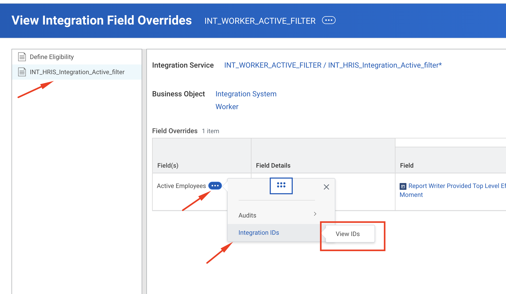Click Field Details column header
506x294 pixels.
(x=273, y=165)
